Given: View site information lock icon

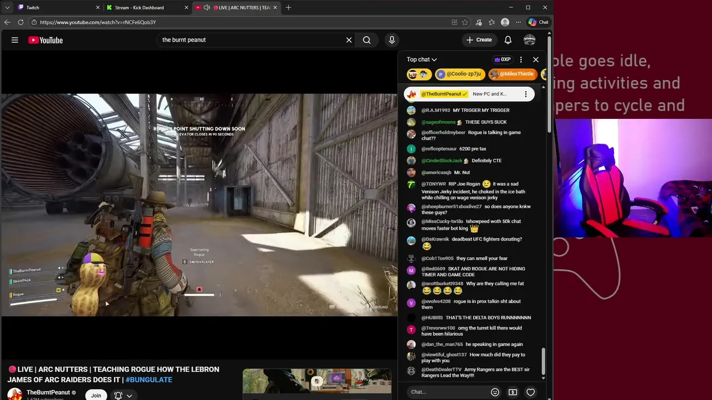Looking at the screenshot, I should pos(34,22).
